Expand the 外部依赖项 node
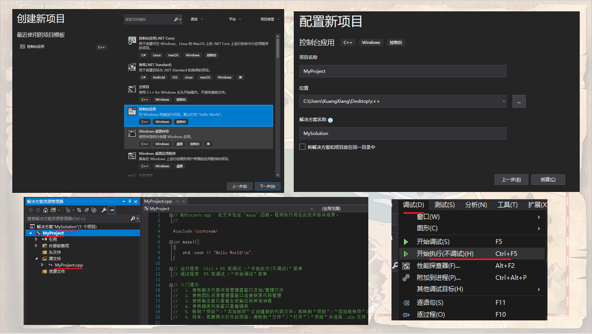This screenshot has width=592, height=334. (x=36, y=246)
